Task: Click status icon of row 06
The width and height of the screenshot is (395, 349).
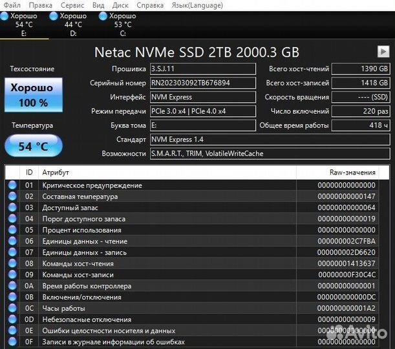Action: pyautogui.click(x=12, y=241)
